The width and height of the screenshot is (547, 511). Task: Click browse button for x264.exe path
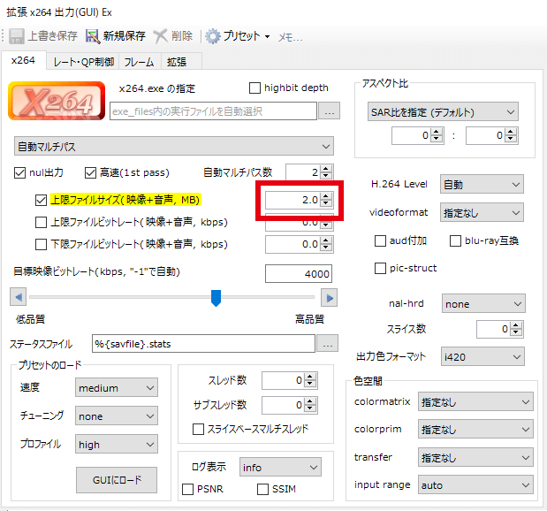click(x=329, y=111)
